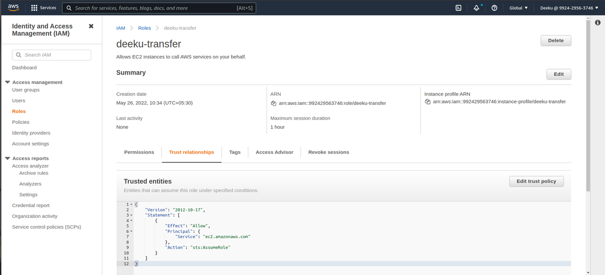Open the Tags tab
This screenshot has height=275, width=605.
tap(235, 152)
